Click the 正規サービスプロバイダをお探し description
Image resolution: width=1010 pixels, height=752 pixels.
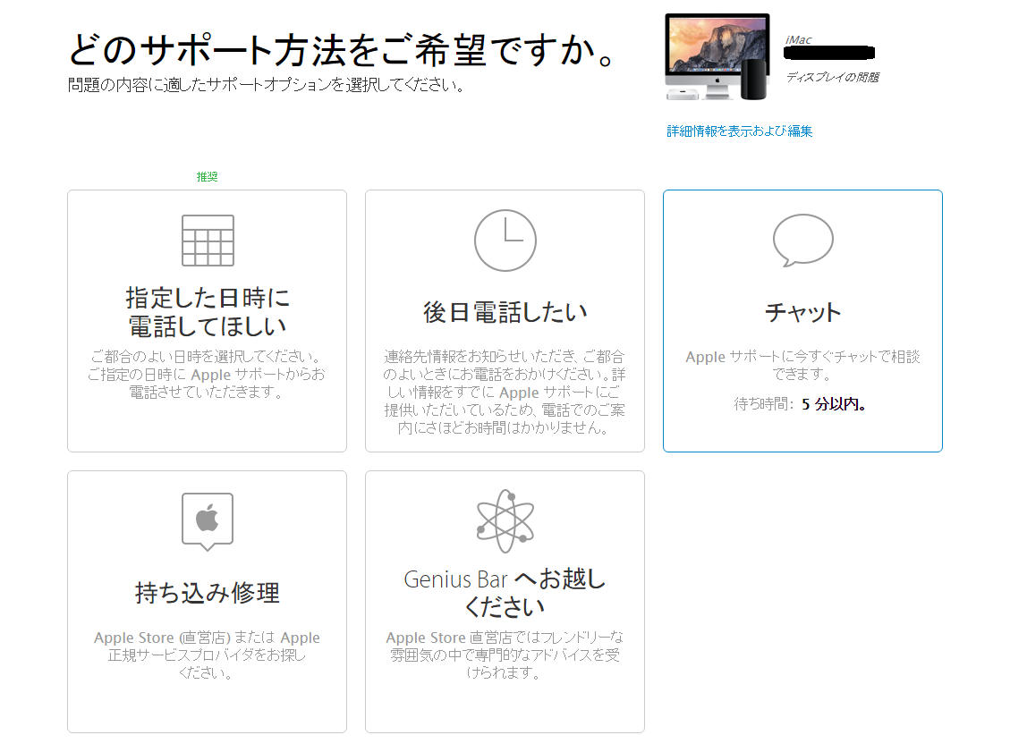207,655
